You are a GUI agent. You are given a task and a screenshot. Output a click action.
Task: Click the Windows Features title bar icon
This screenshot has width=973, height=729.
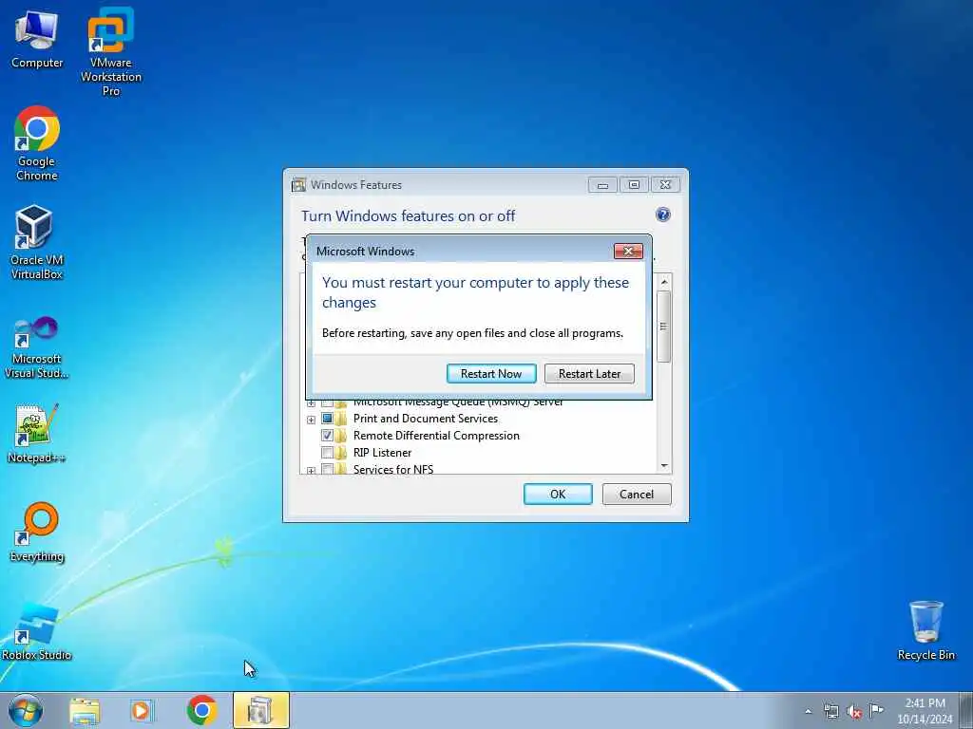coord(299,185)
